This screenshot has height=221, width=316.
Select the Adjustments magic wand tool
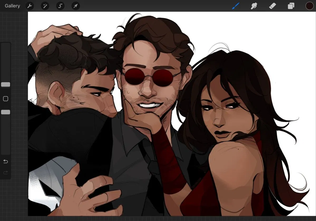pyautogui.click(x=45, y=6)
